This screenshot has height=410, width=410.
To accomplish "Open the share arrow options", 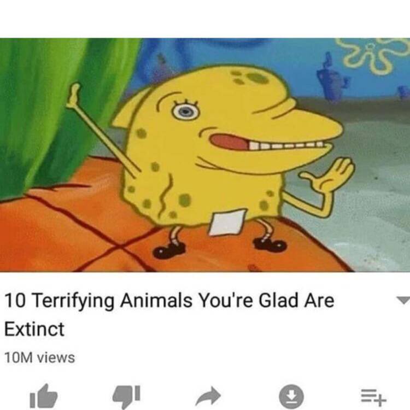I will click(208, 396).
